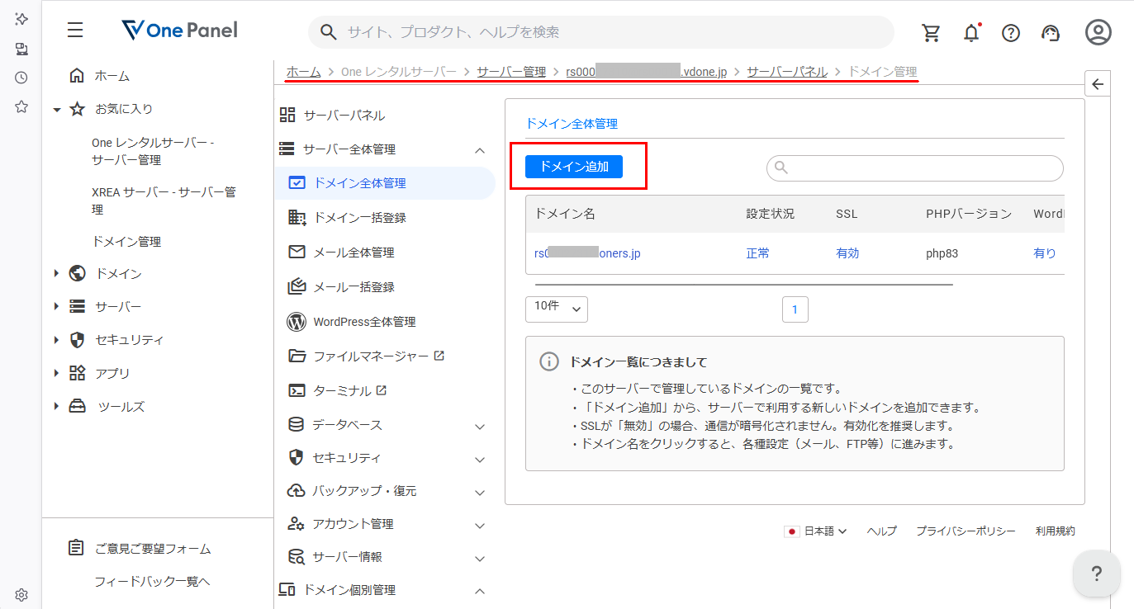Open help via the question mark icon
Viewport: 1134px width, 609px height.
(x=1010, y=32)
